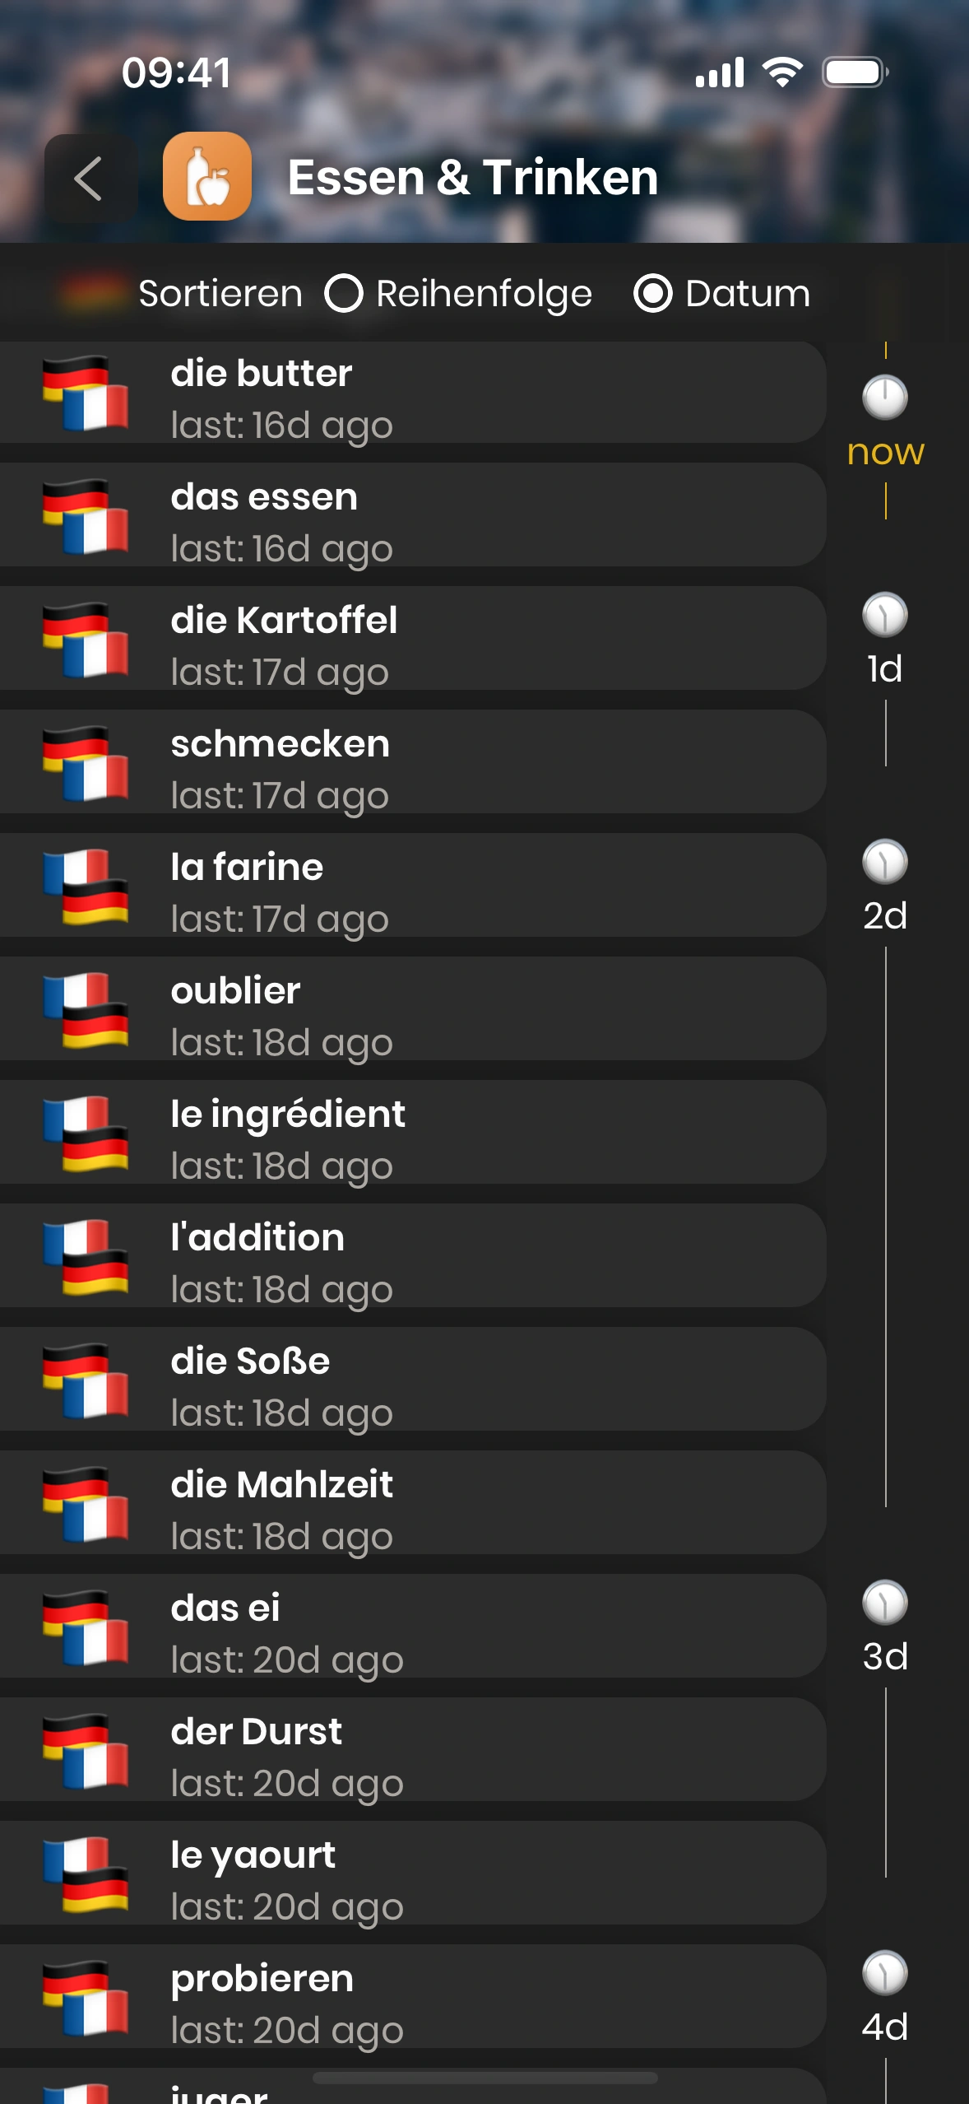Screen dimensions: 969x2104
Task: Tap the back chevron button
Action: [x=89, y=178]
